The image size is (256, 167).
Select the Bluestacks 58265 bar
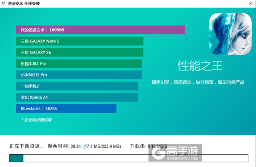click(x=66, y=108)
